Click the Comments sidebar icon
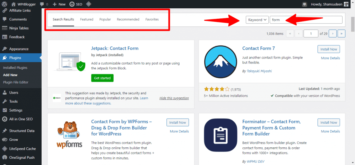The width and height of the screenshot is (355, 165). pos(4,19)
